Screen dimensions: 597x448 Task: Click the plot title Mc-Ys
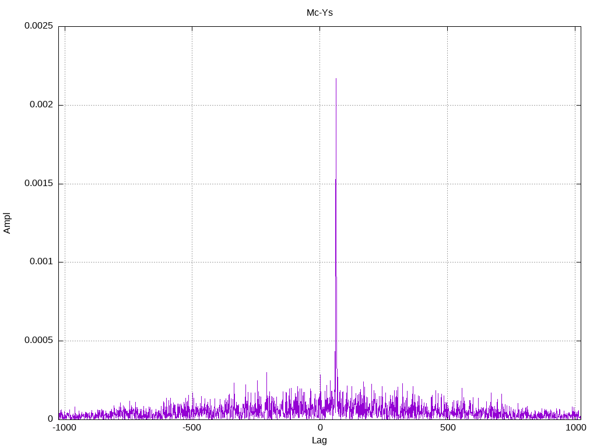point(319,13)
